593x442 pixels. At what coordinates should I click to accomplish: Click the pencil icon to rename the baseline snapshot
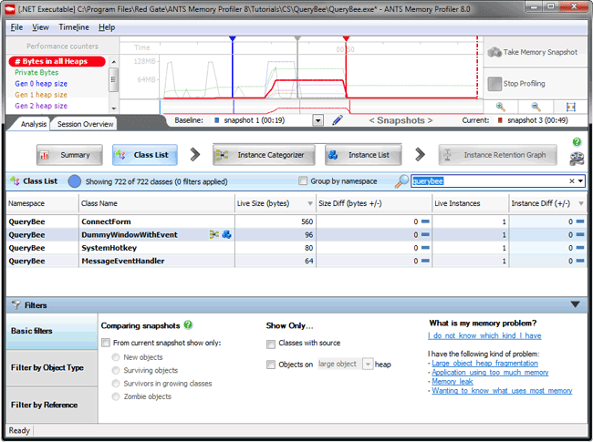[x=337, y=119]
